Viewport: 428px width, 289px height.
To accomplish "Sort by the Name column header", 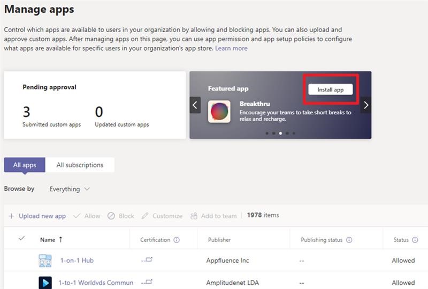I will tap(48, 240).
